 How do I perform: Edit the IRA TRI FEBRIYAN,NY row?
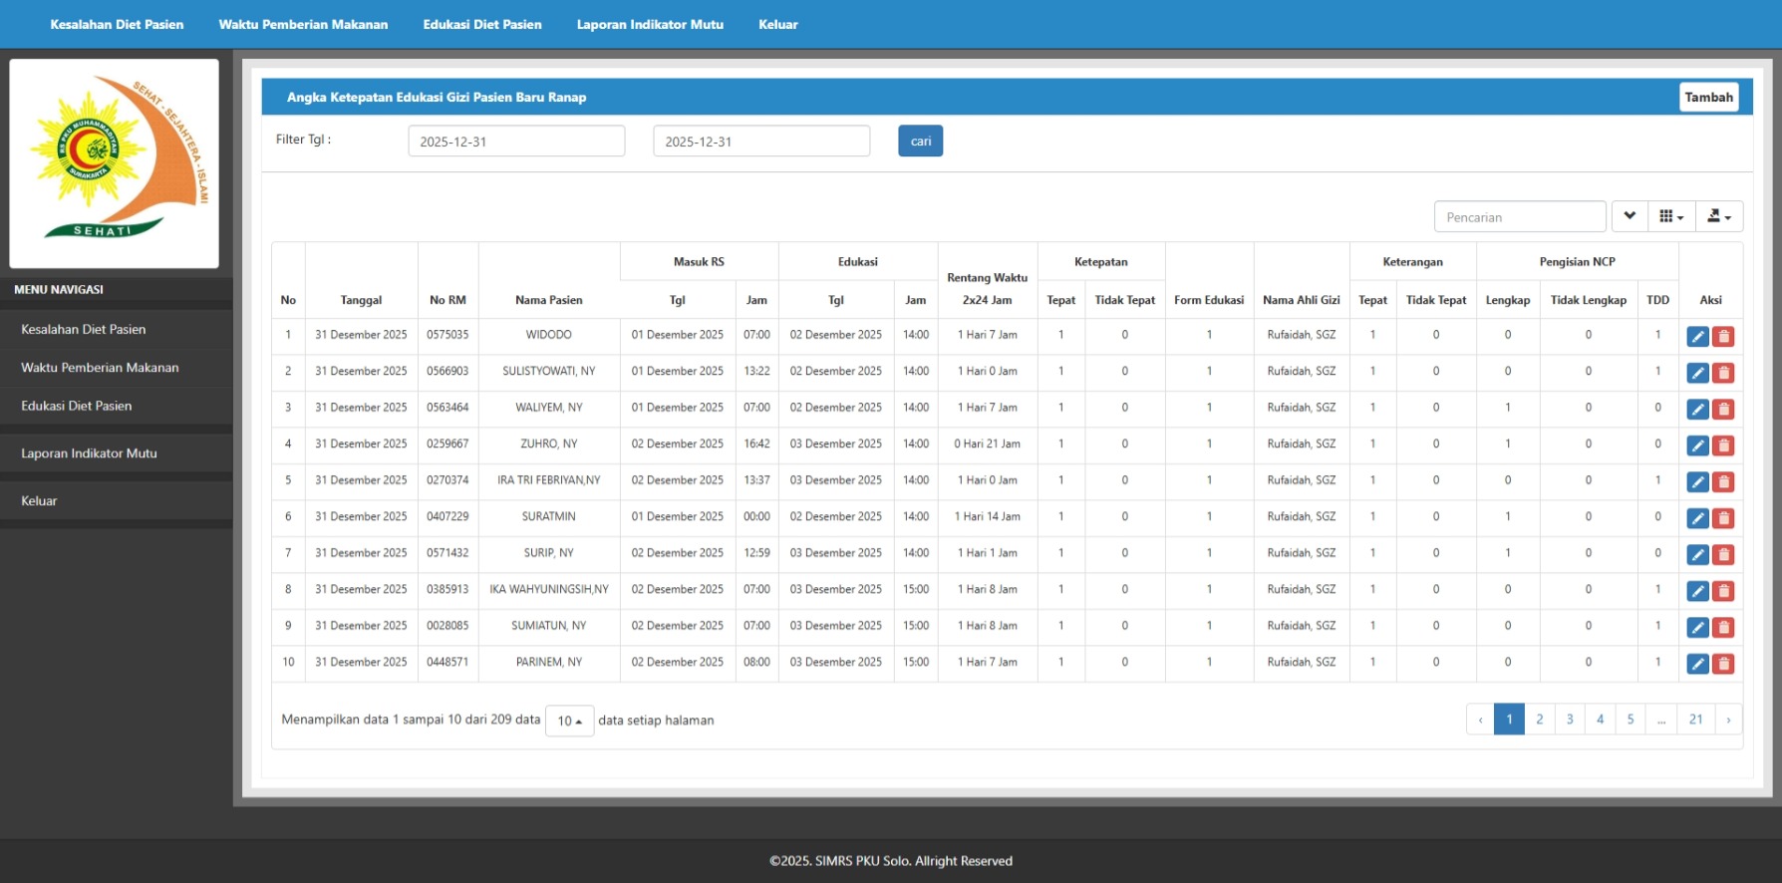pyautogui.click(x=1697, y=482)
